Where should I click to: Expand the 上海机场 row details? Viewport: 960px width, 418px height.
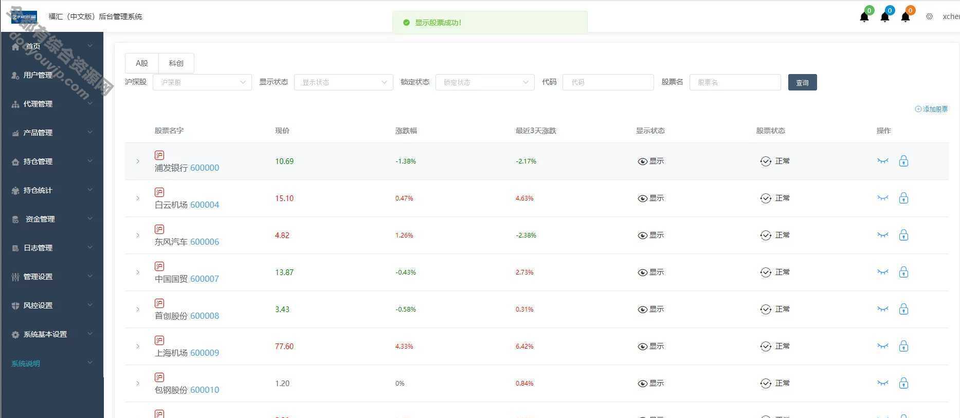[x=138, y=347]
